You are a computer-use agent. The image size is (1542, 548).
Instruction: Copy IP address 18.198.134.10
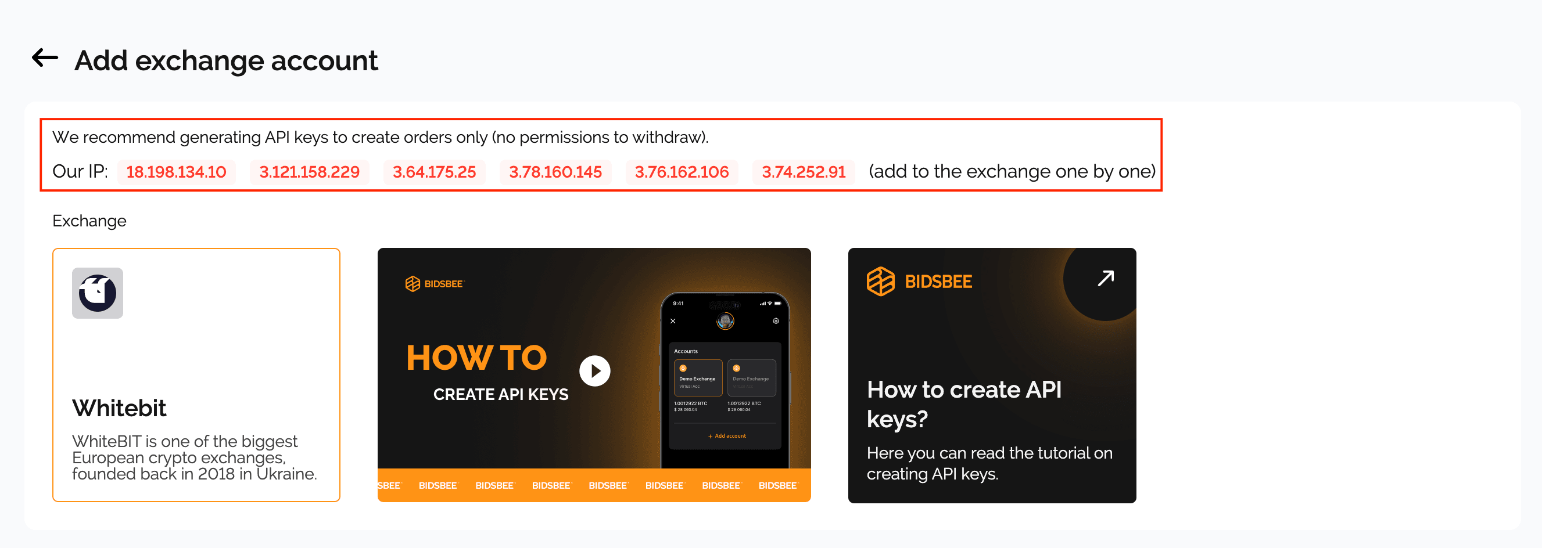click(x=176, y=172)
